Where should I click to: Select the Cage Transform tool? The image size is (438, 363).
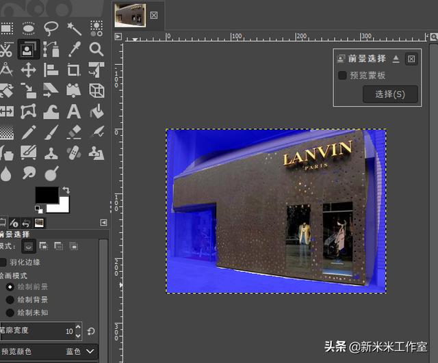click(x=29, y=111)
